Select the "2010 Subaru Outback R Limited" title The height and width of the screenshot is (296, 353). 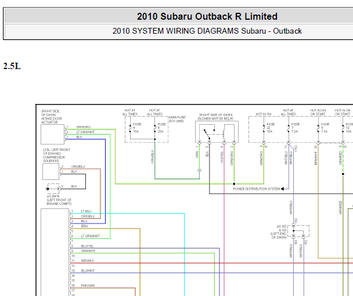[207, 16]
